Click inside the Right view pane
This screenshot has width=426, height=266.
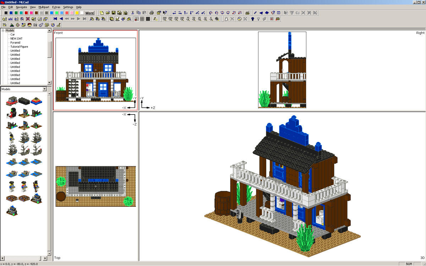tap(282, 70)
